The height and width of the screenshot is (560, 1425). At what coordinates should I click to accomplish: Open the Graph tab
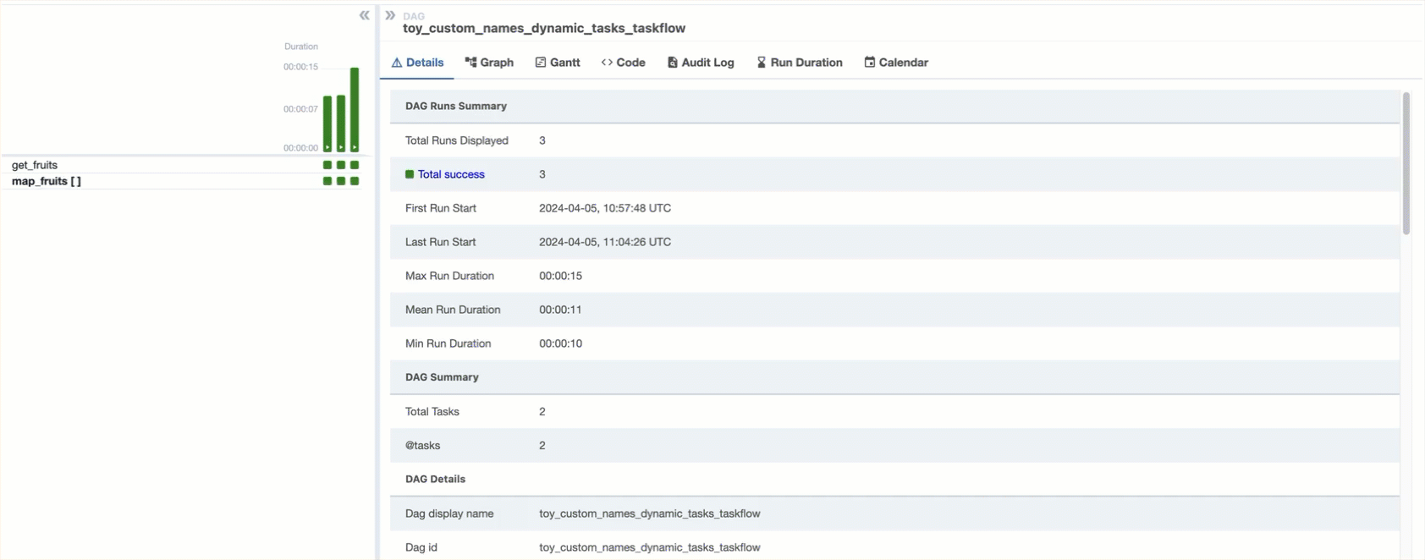tap(489, 63)
